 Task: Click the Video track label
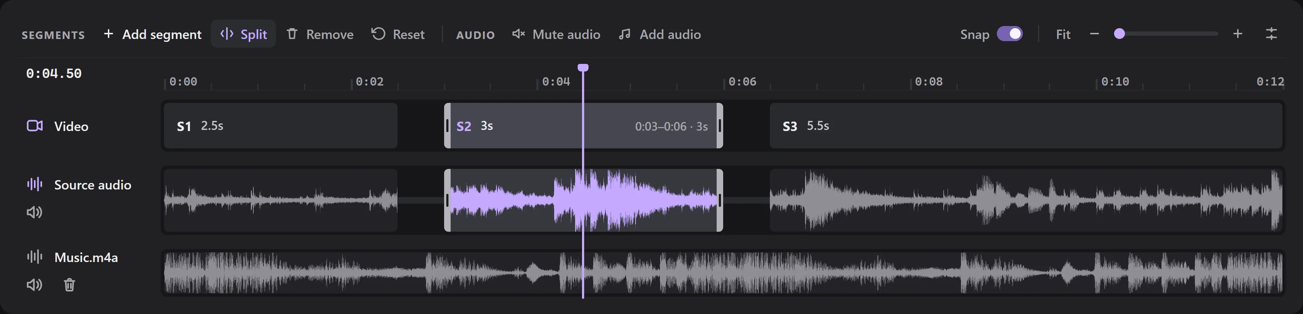71,126
